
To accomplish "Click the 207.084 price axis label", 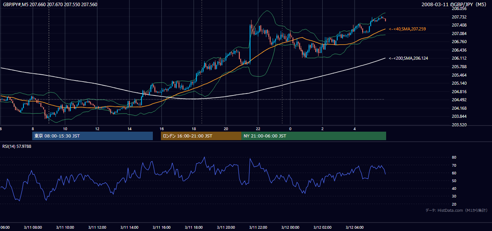I will pos(459,33).
